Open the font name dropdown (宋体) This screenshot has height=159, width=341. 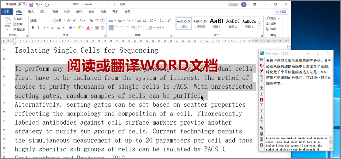(53, 21)
